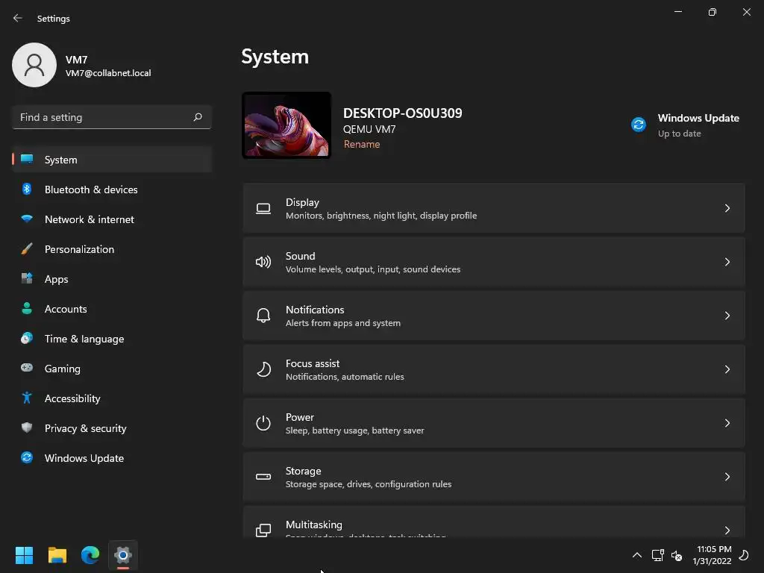The image size is (764, 573).
Task: Click the taskbar clock and date
Action: (x=712, y=555)
